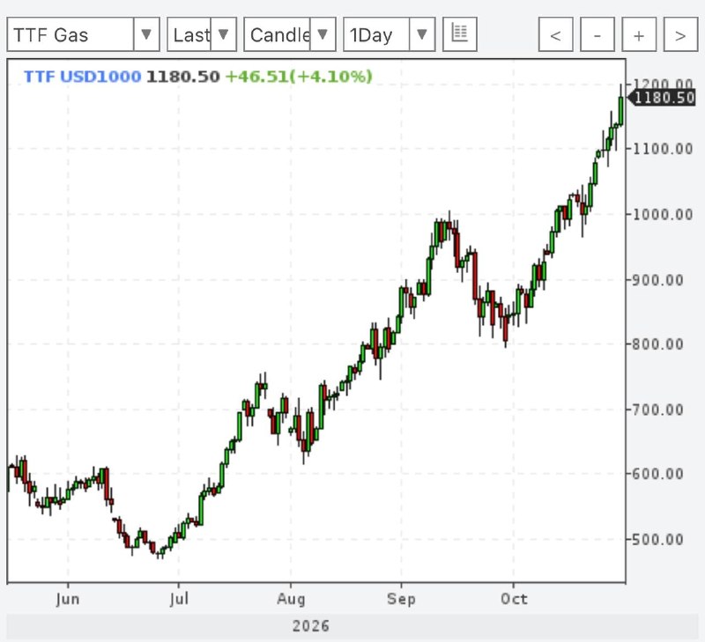Click the Aug label on time axis
Viewport: 705px width, 642px height.
tap(291, 599)
